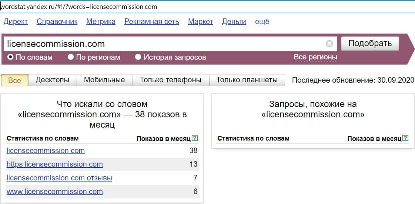Click the keyword search input field

tap(163, 44)
